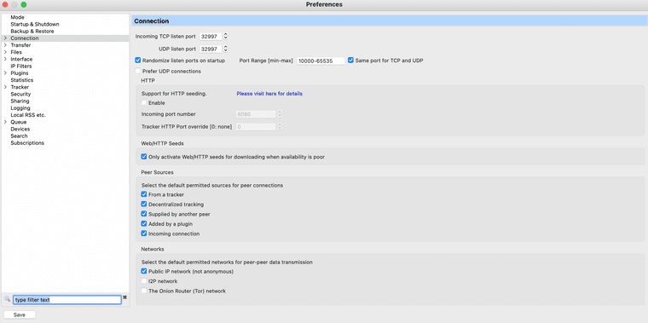Click the magnifier icon beside the filter box
Screen dimensions: 648x323
click(x=7, y=298)
